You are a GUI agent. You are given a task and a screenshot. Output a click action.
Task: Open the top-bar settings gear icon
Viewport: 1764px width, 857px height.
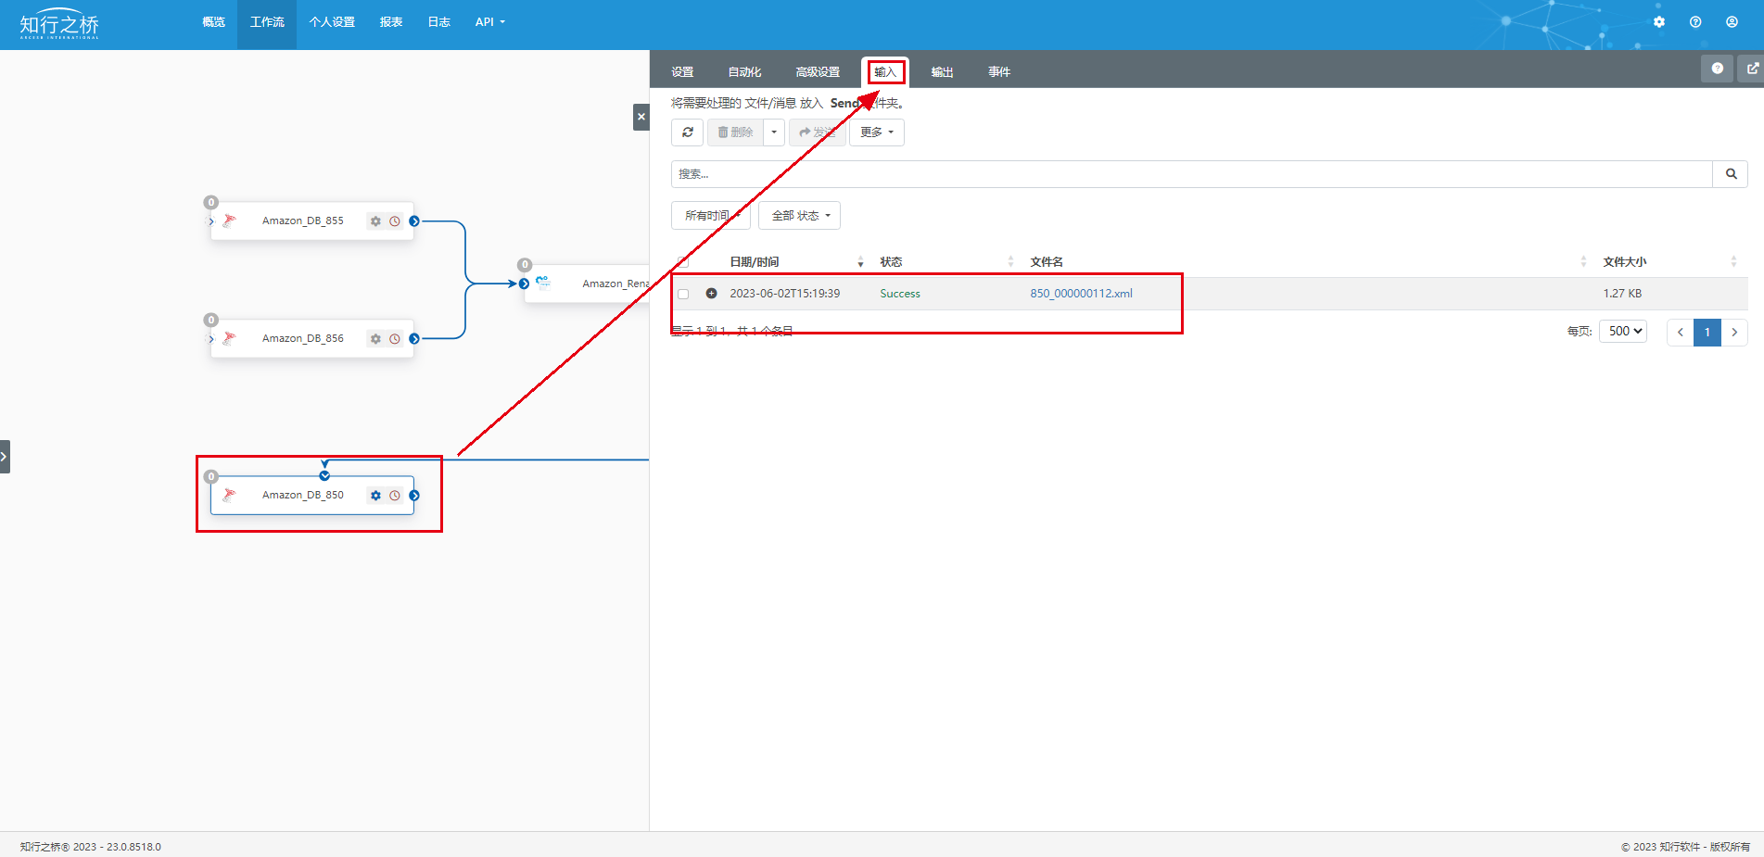point(1658,22)
